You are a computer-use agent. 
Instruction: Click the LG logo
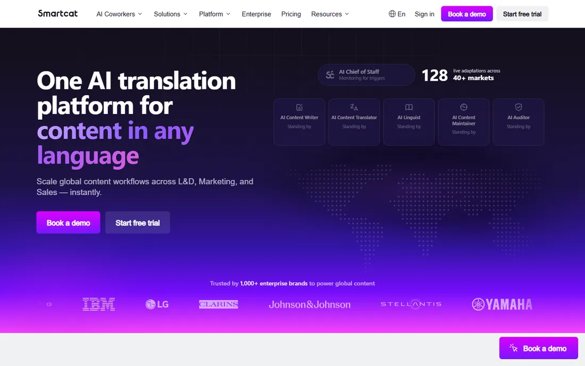157,304
